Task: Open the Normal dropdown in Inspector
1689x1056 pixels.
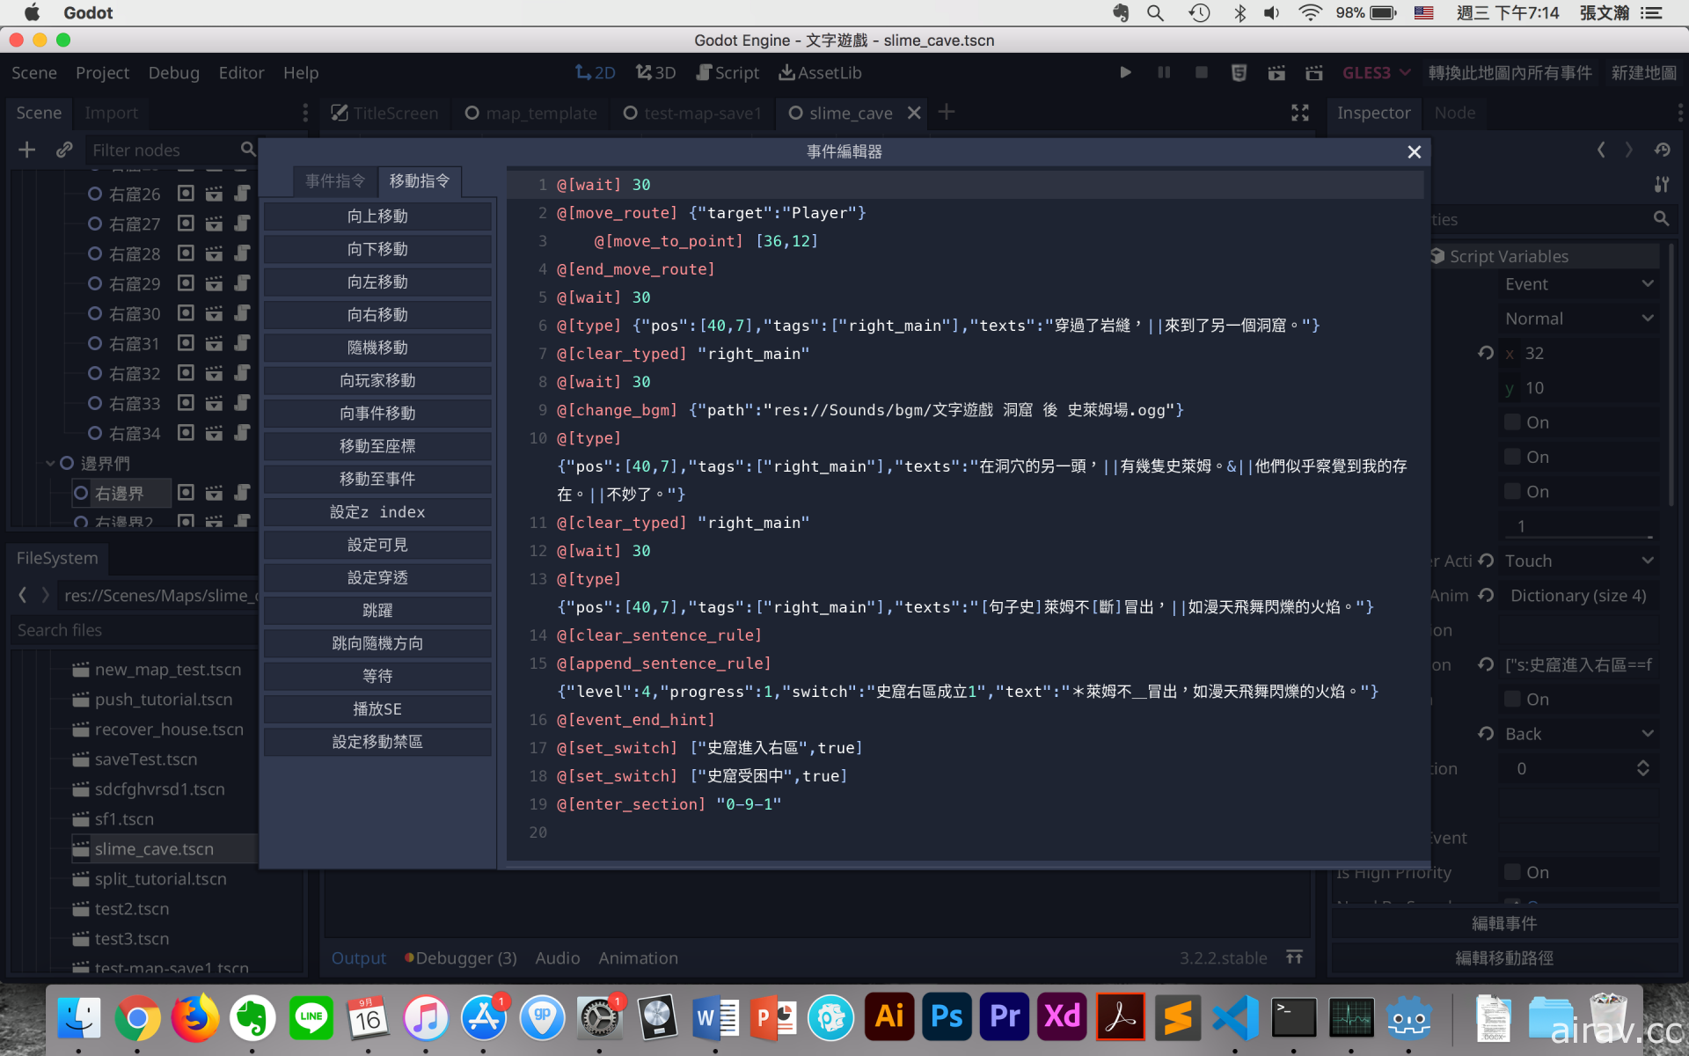Action: tap(1579, 319)
